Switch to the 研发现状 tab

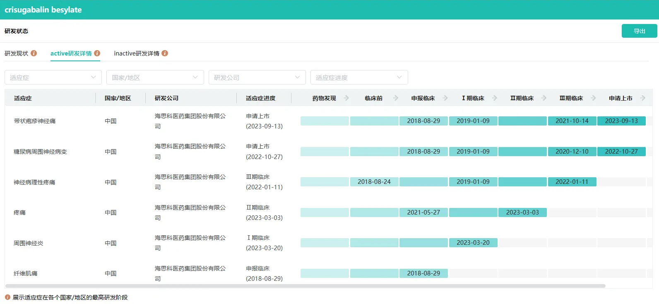tap(17, 53)
